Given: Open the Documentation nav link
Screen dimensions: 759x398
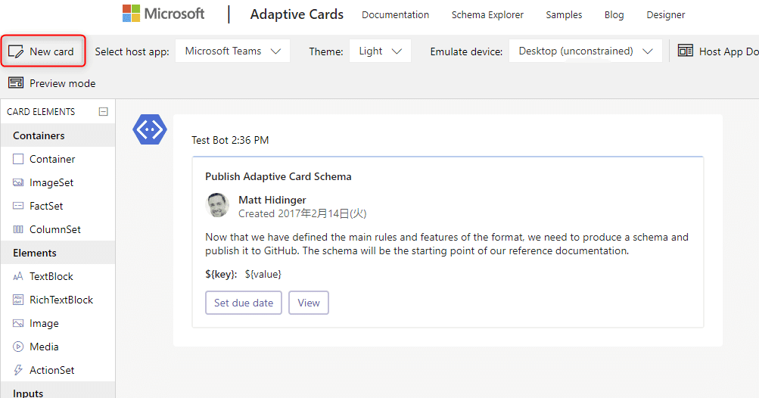Looking at the screenshot, I should tap(395, 15).
